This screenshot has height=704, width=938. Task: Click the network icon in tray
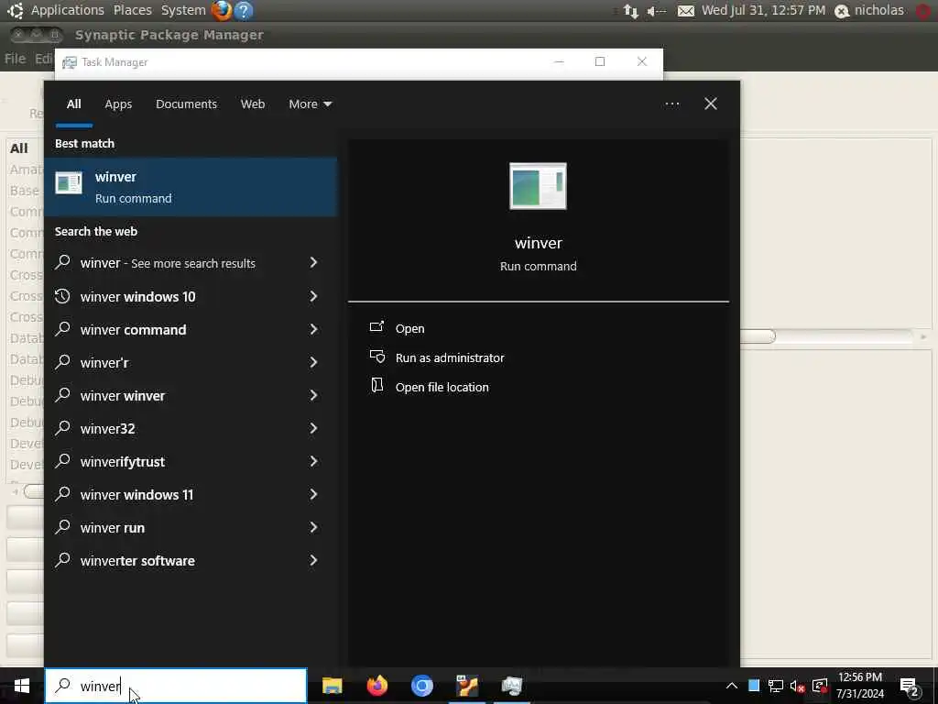point(776,686)
